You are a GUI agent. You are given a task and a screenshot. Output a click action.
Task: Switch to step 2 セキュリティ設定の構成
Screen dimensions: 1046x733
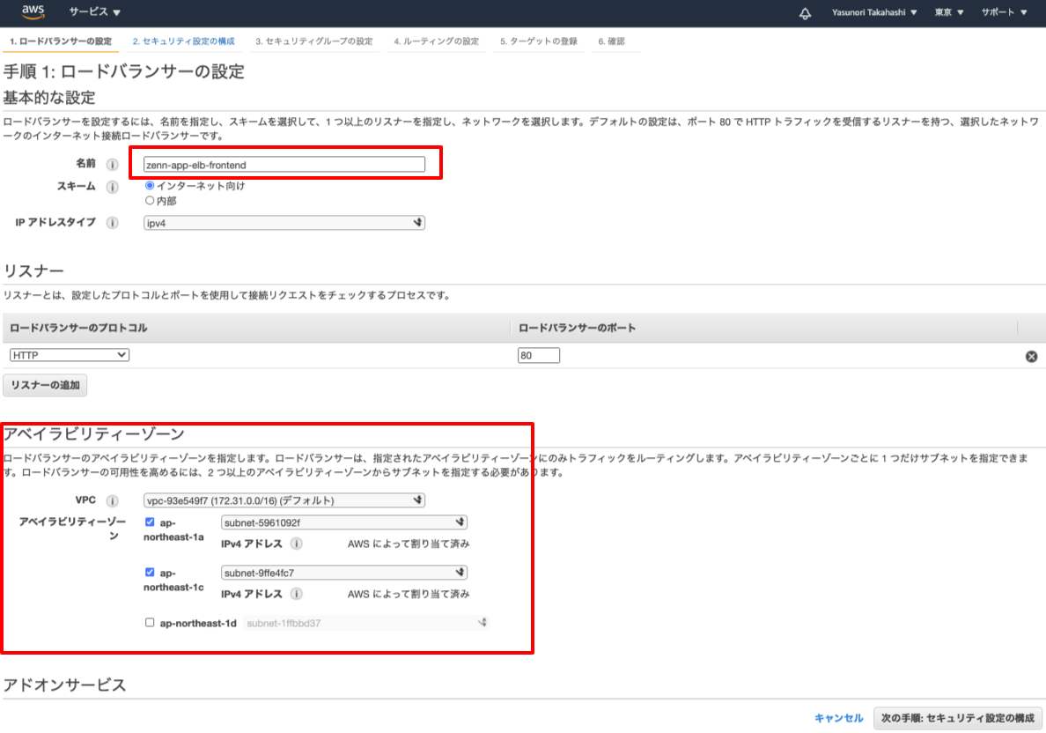click(181, 41)
